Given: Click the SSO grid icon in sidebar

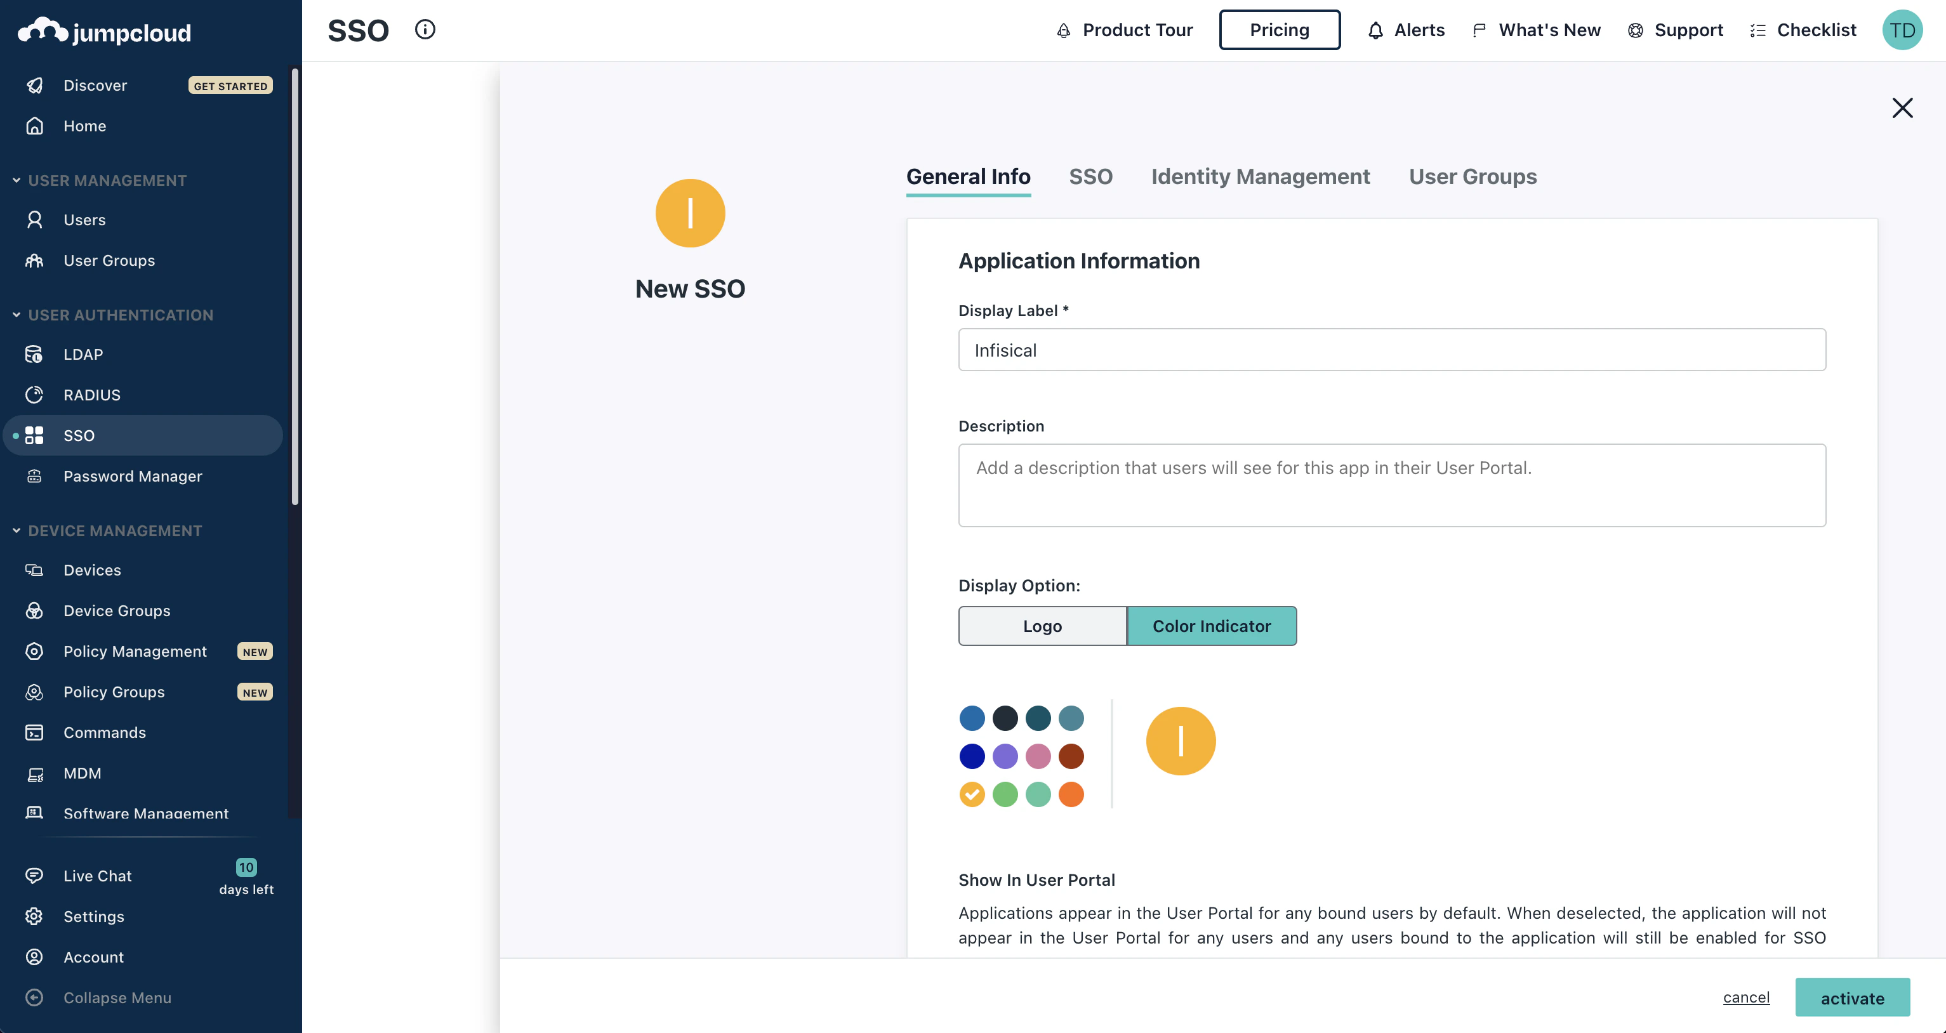Looking at the screenshot, I should (35, 436).
